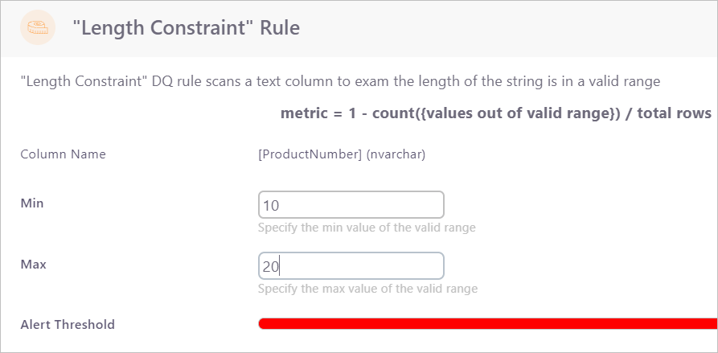Click inside the Min input field
The image size is (718, 353).
(x=351, y=205)
